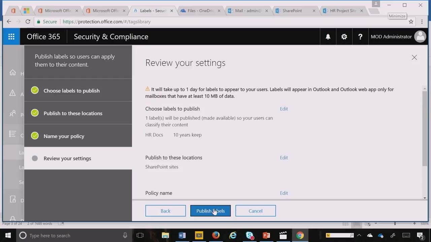The image size is (431, 242).
Task: Select the Data loss prevention icon in sidebar
Action: [13, 199]
